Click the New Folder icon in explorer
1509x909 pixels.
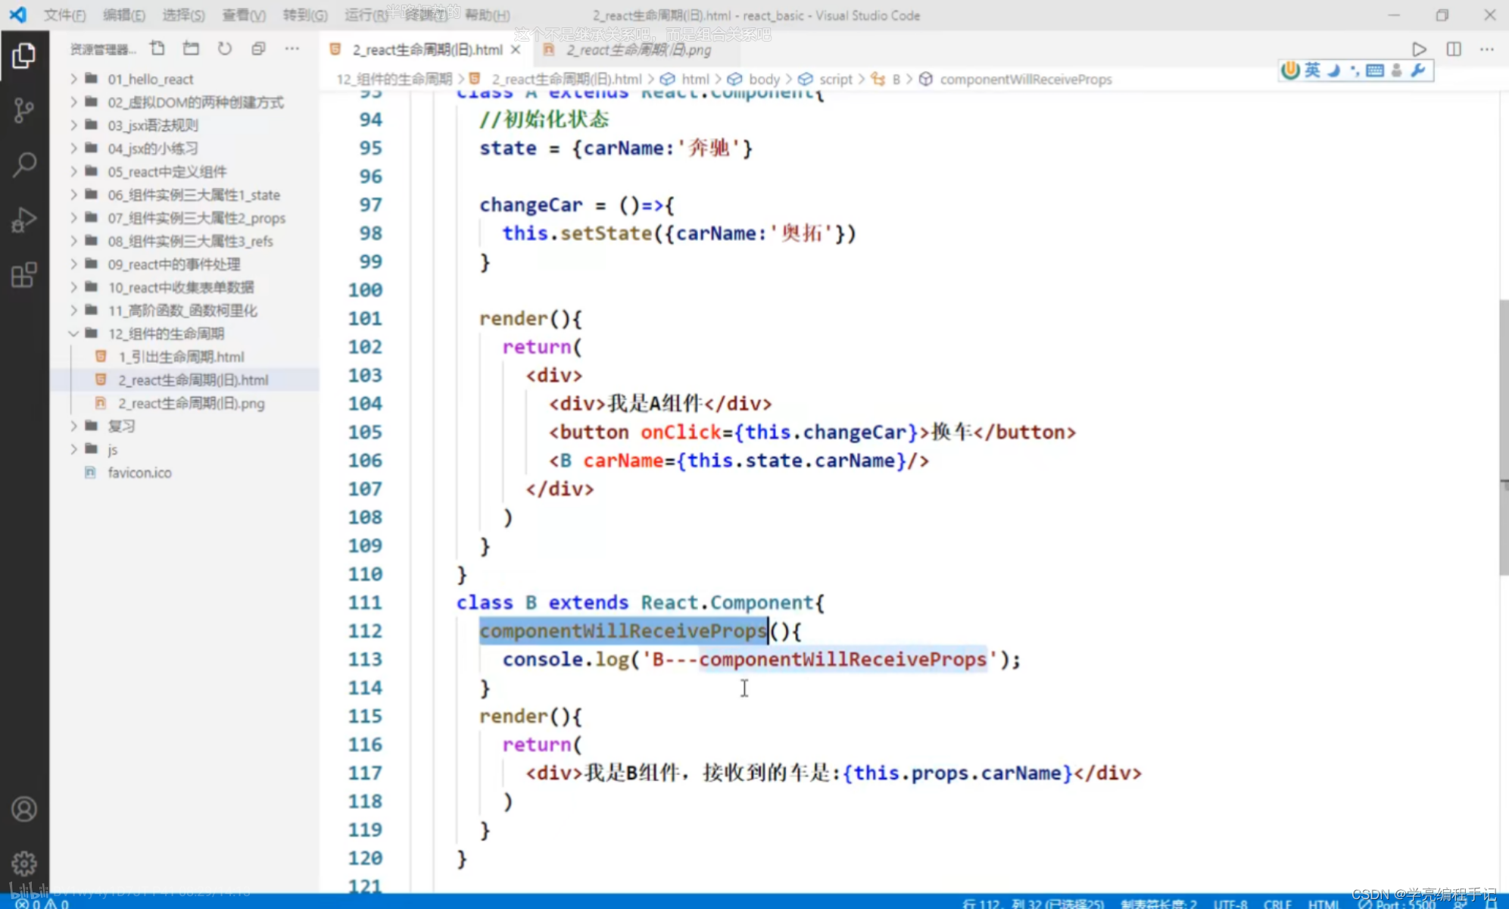[x=191, y=48]
